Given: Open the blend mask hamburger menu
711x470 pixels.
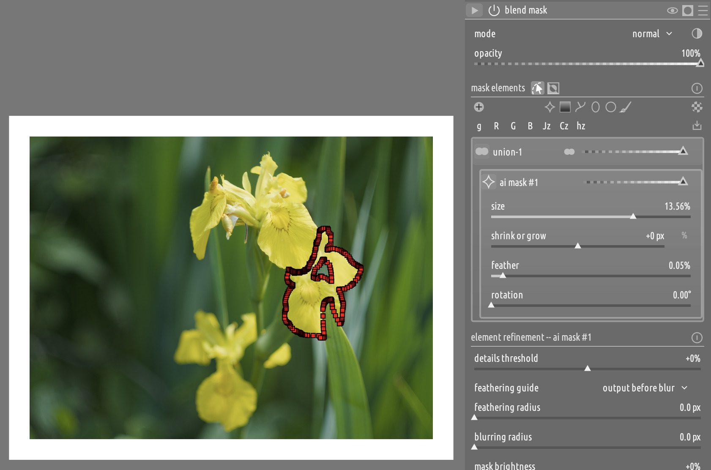Looking at the screenshot, I should (x=703, y=11).
